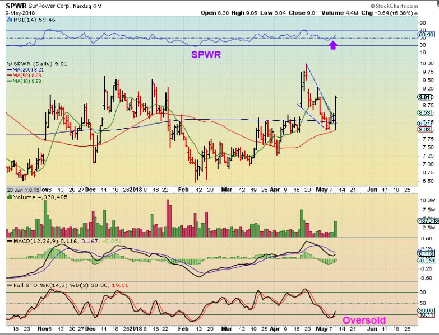Select the pink Oversold annotation text

(363, 320)
